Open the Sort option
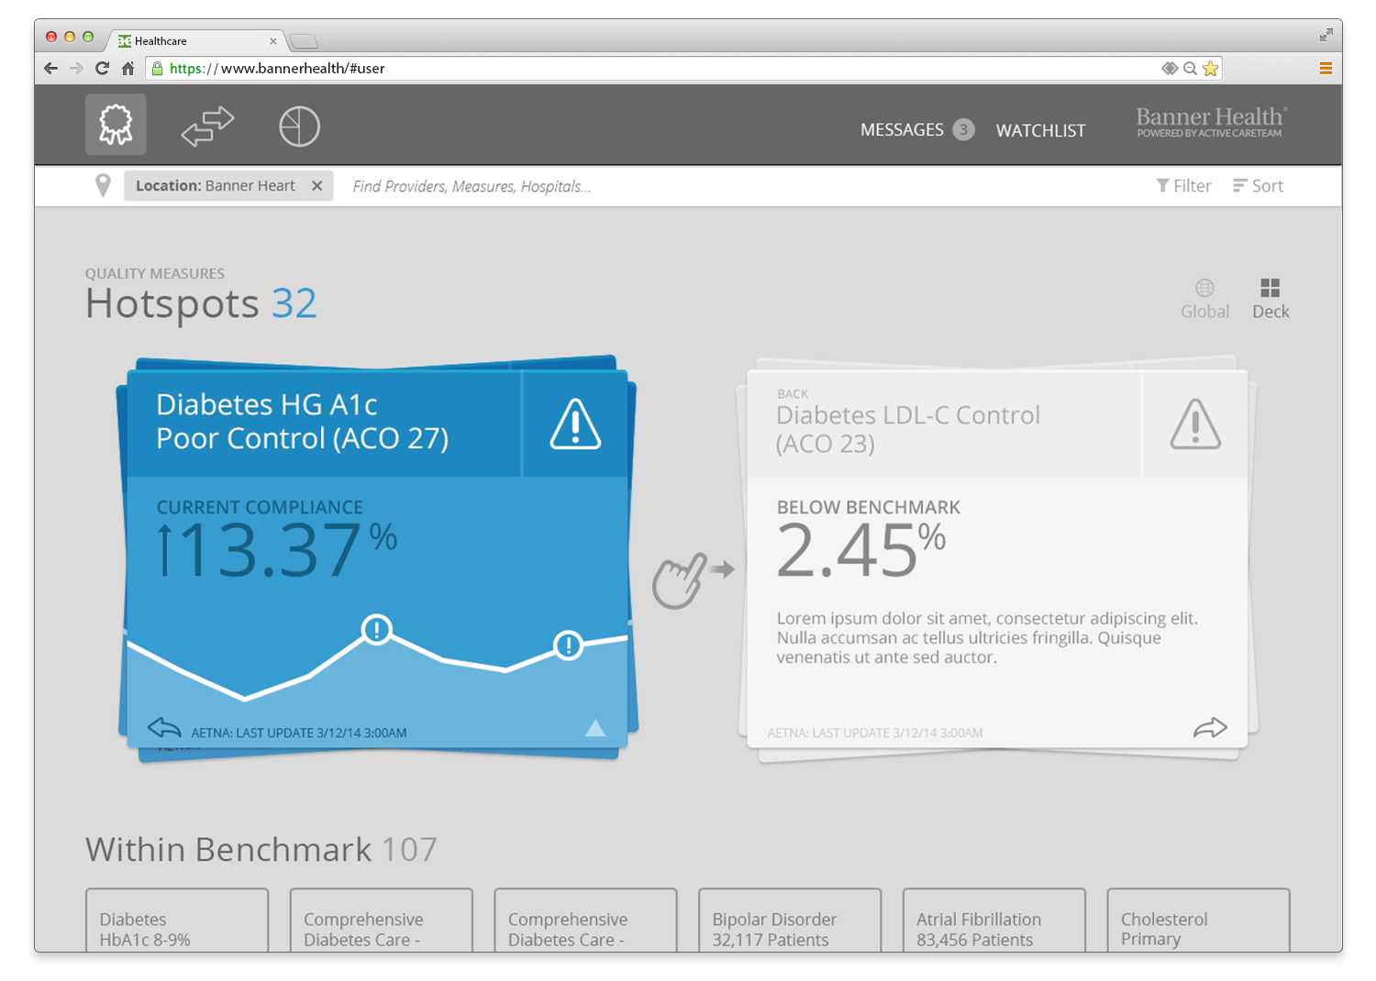Image resolution: width=1376 pixels, height=981 pixels. (1258, 185)
